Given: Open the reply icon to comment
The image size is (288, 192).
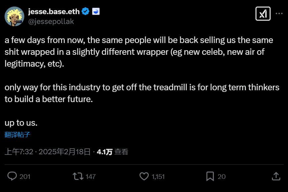Looking at the screenshot, I should tap(12, 177).
